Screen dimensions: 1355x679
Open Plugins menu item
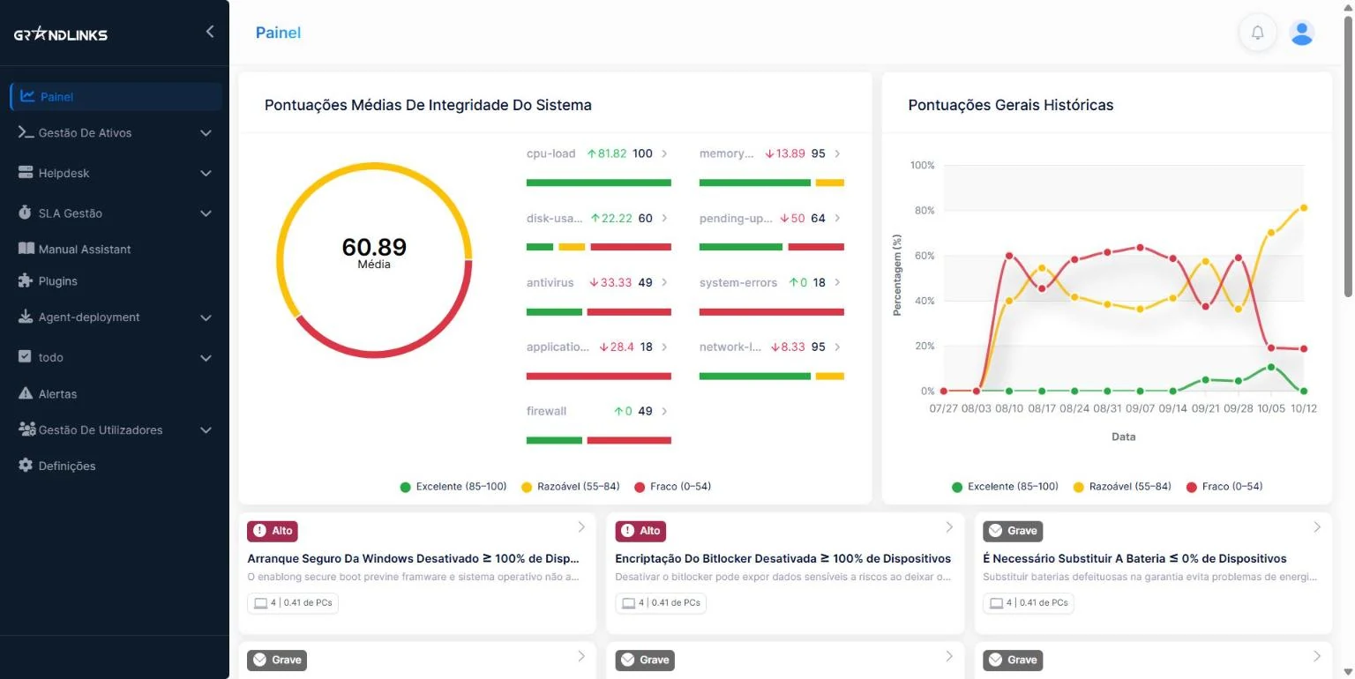[x=115, y=280]
